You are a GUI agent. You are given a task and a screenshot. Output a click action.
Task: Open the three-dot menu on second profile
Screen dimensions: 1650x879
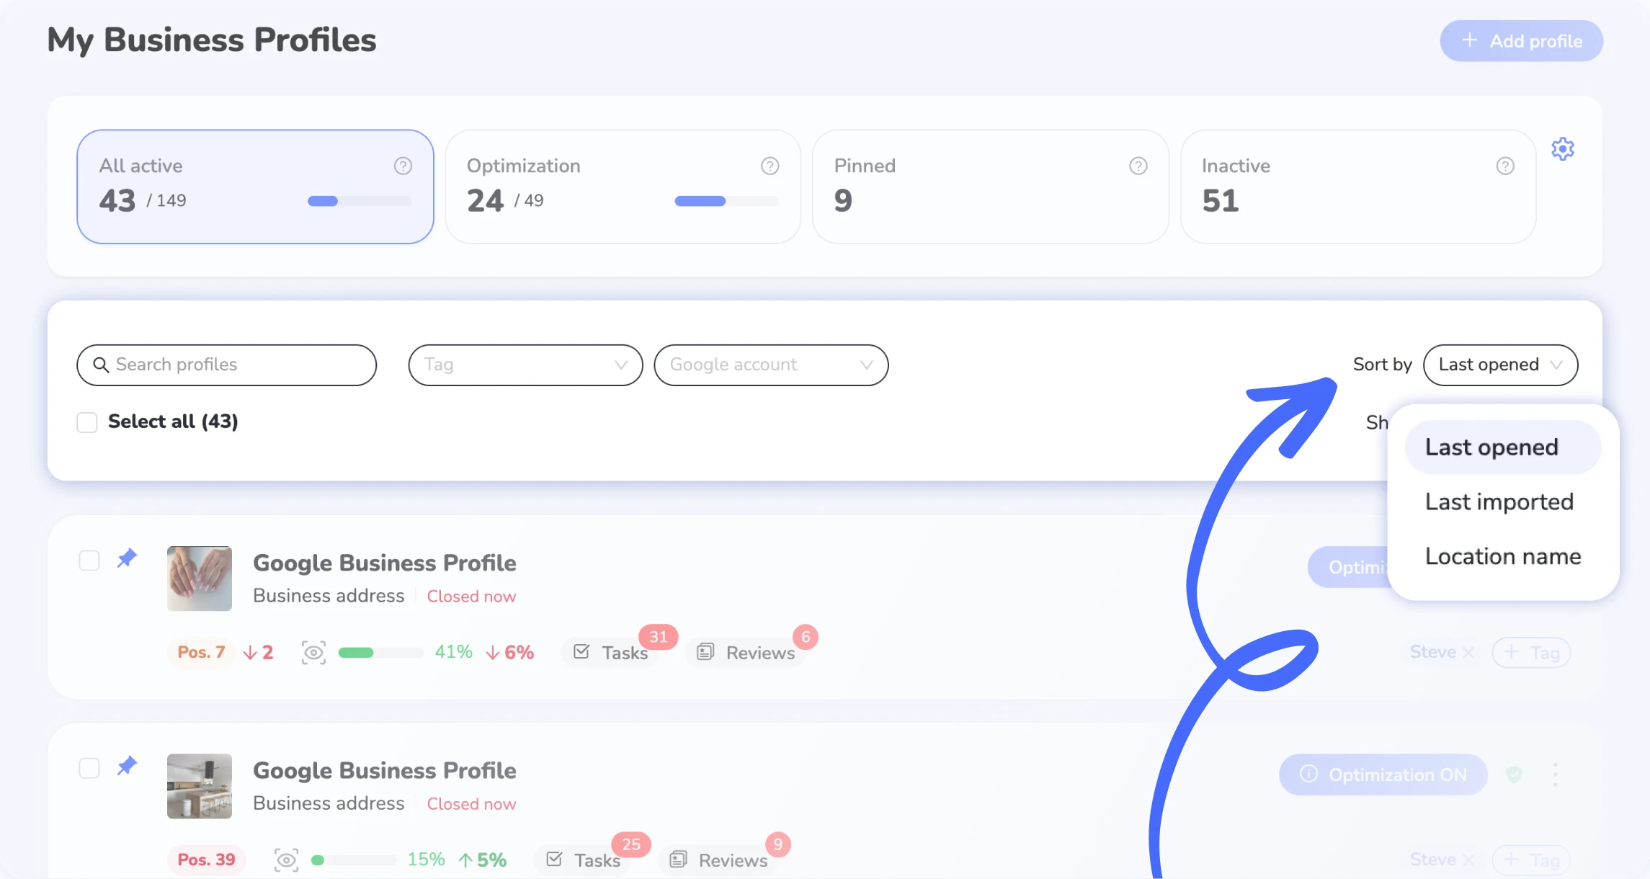(1555, 775)
